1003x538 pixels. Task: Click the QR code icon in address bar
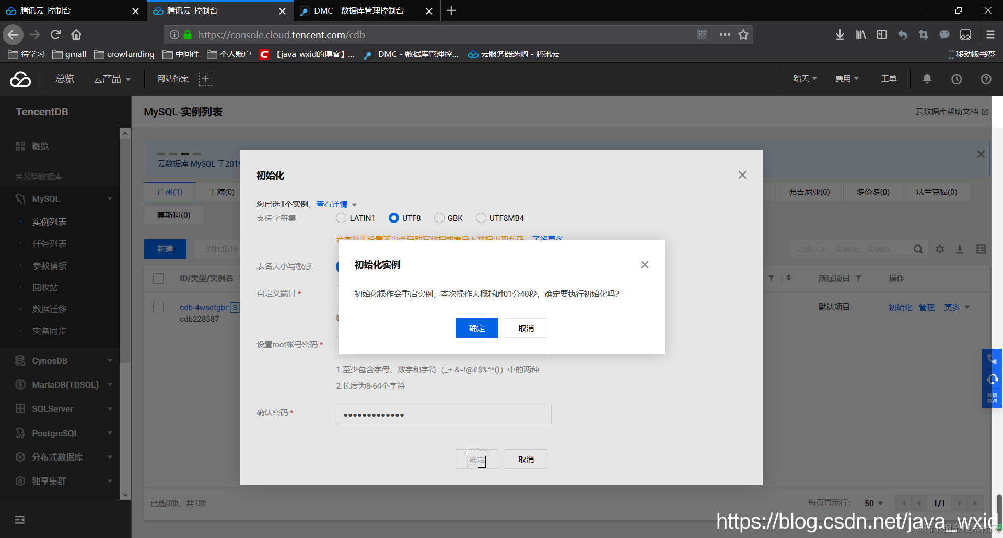(x=702, y=35)
